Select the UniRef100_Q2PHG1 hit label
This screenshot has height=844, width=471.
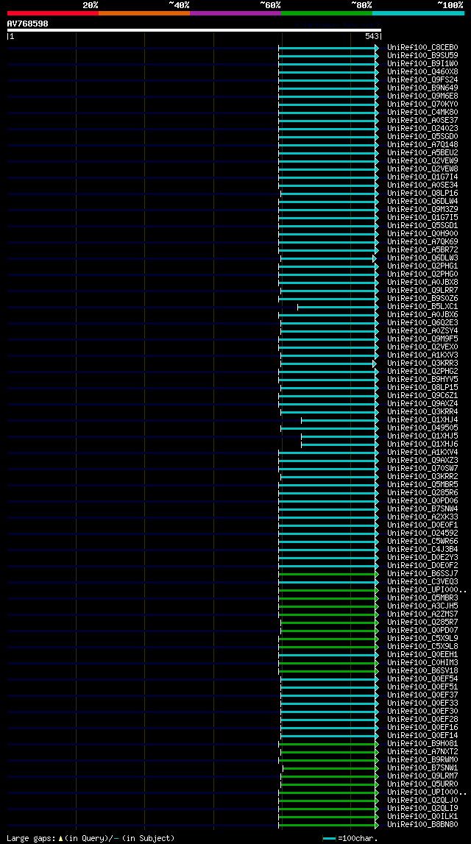tap(422, 266)
